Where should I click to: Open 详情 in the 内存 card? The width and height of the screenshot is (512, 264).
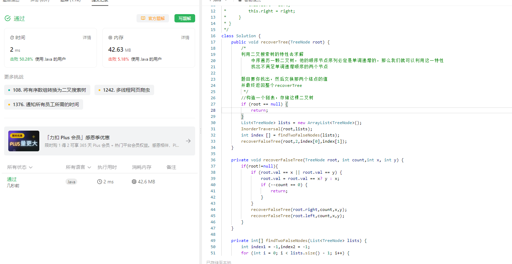pos(185,38)
